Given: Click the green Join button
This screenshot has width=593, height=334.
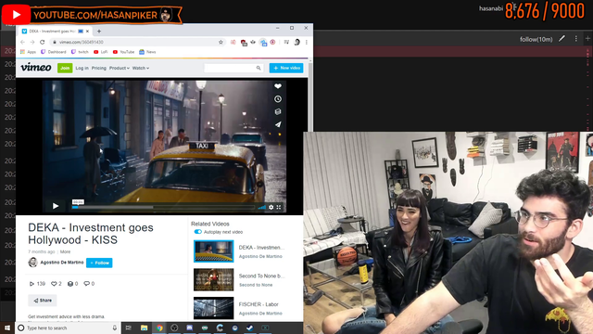Looking at the screenshot, I should (x=65, y=68).
